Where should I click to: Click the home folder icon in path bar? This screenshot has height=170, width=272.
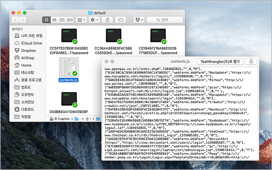(87, 119)
